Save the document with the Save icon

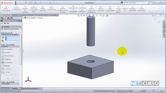coord(31,3)
